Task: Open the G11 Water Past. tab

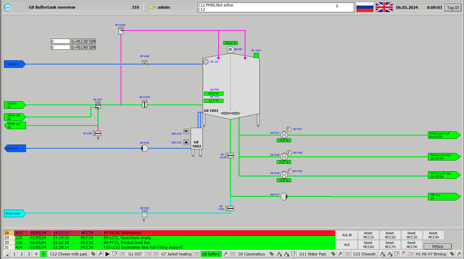Action: pos(313,254)
